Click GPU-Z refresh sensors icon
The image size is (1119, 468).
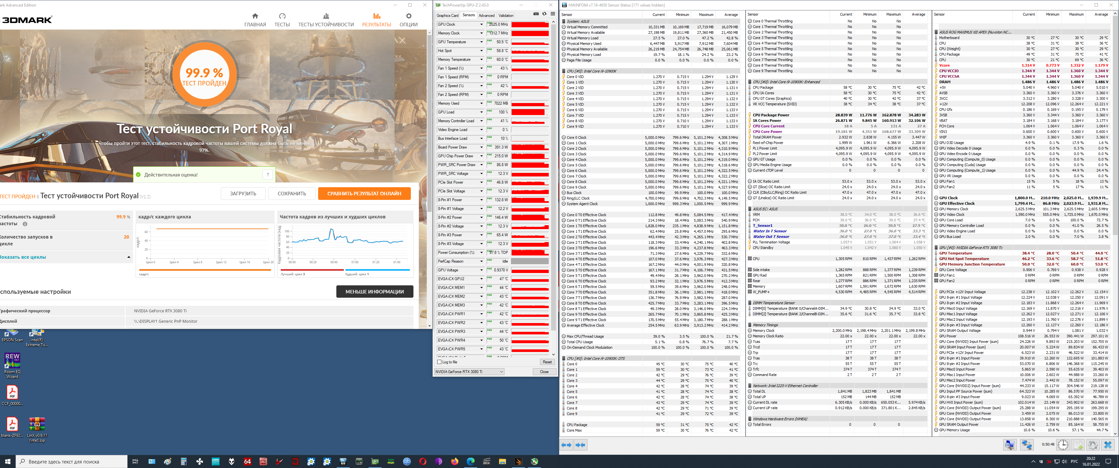[x=544, y=14]
